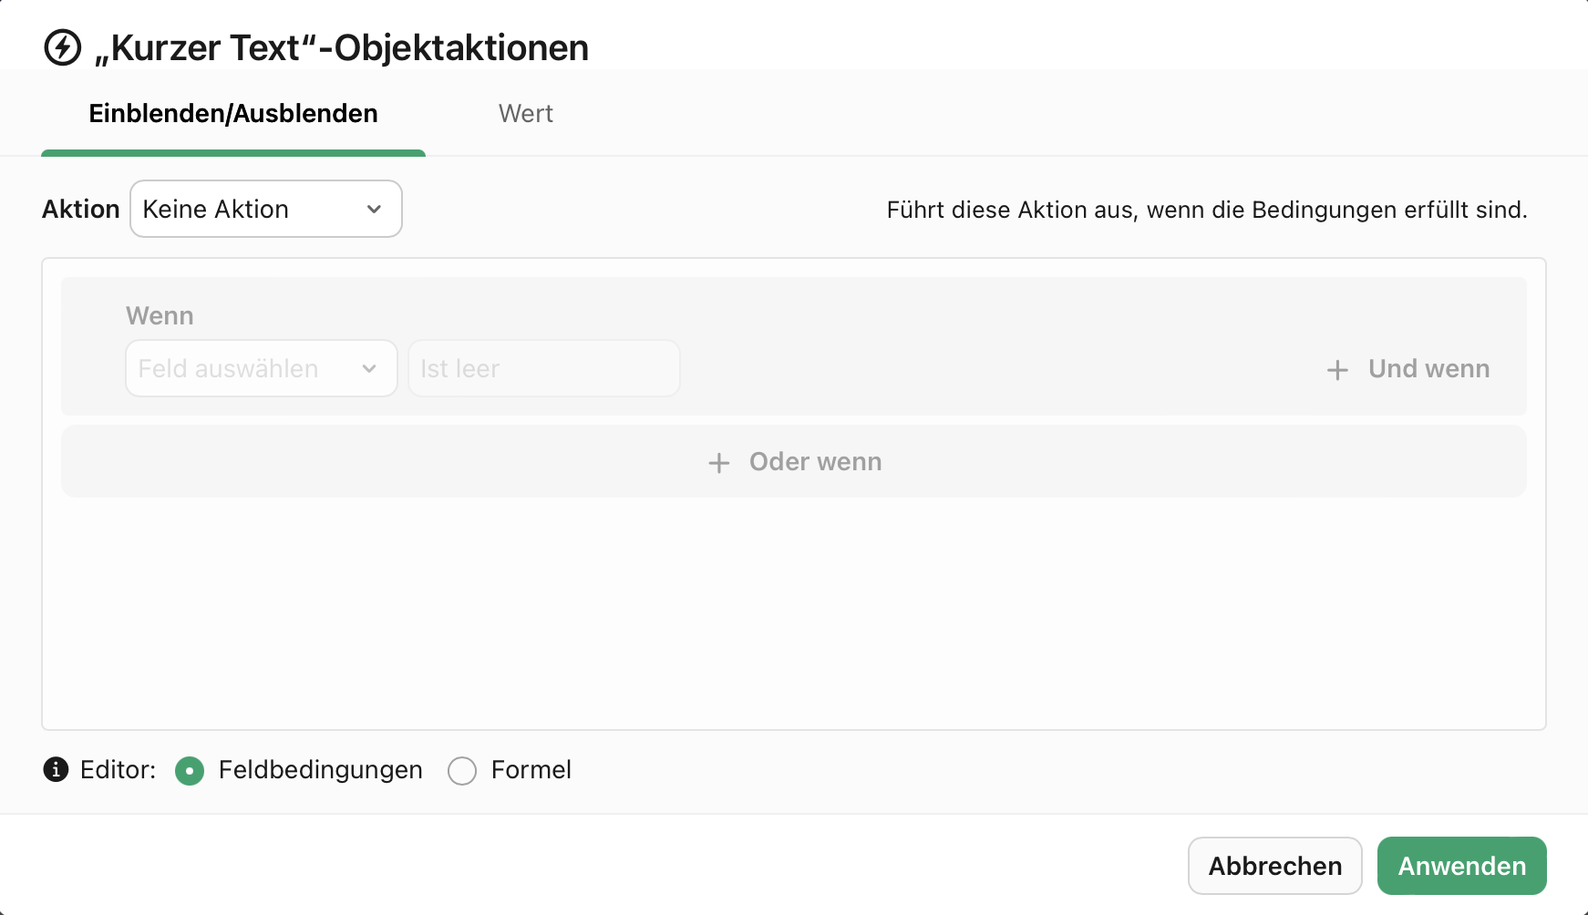
Task: Open the 'Keine Aktion' dropdown
Action: pos(265,209)
